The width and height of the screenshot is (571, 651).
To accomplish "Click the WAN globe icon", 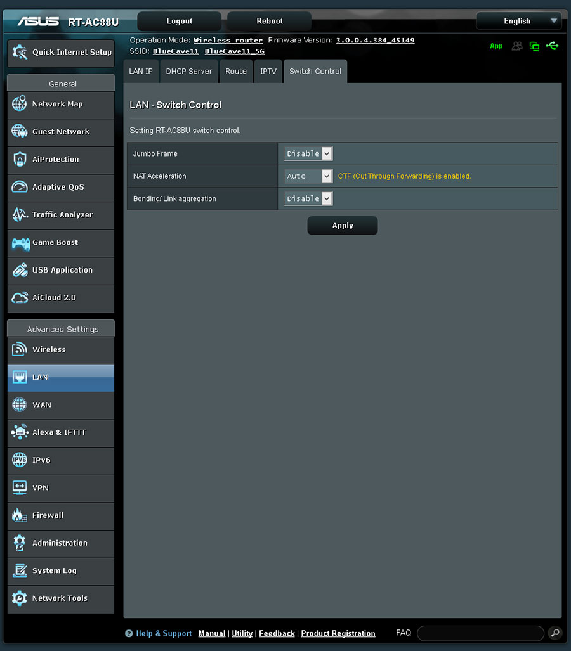I will tap(19, 404).
